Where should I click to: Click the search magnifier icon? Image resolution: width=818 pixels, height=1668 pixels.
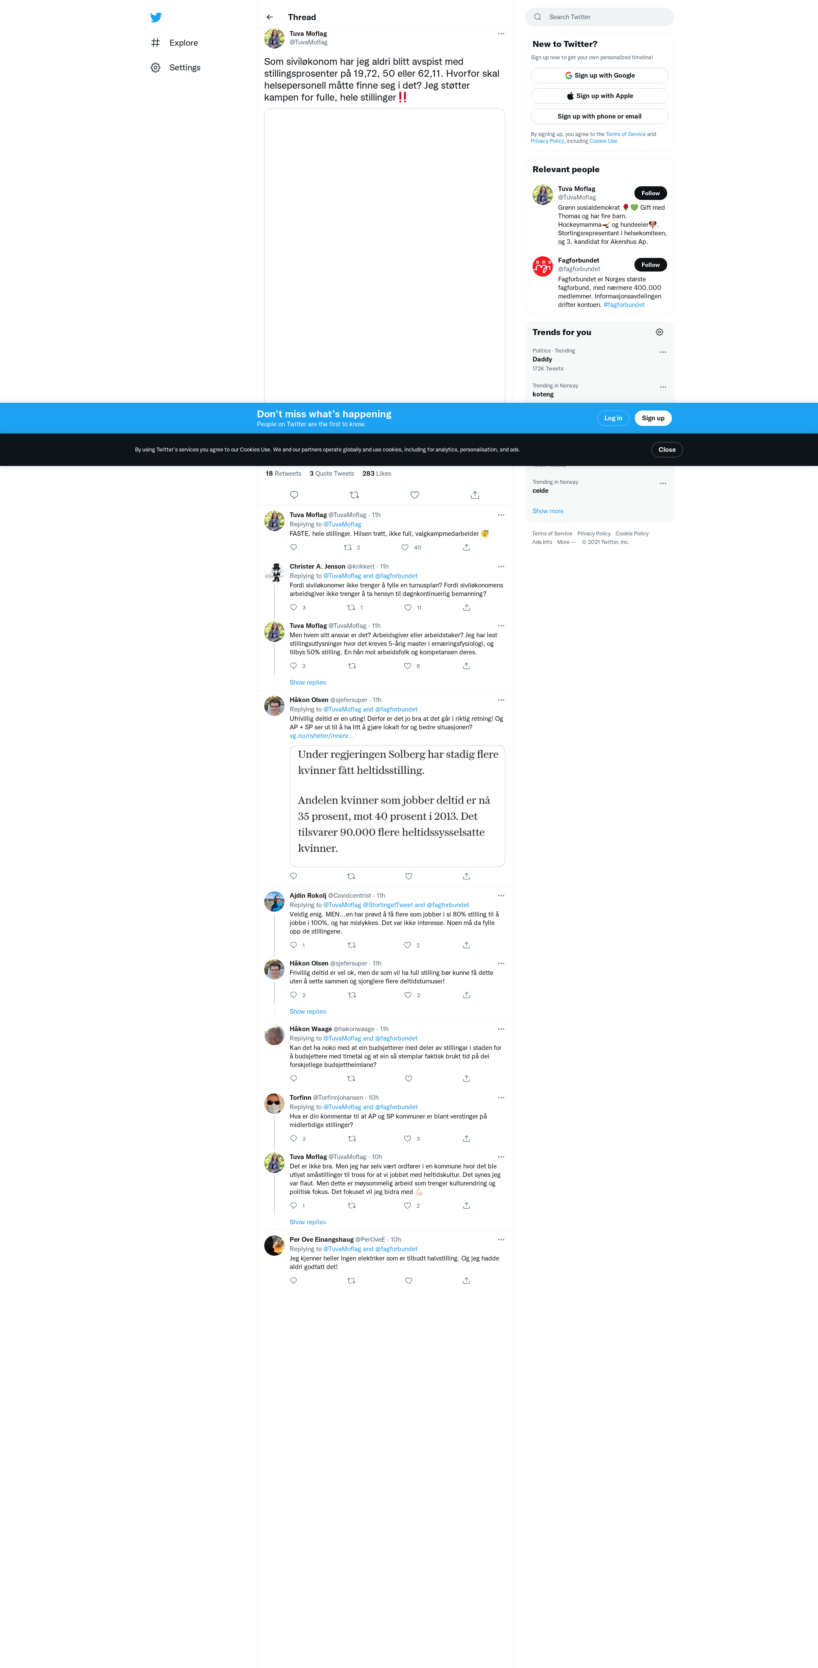click(x=538, y=17)
